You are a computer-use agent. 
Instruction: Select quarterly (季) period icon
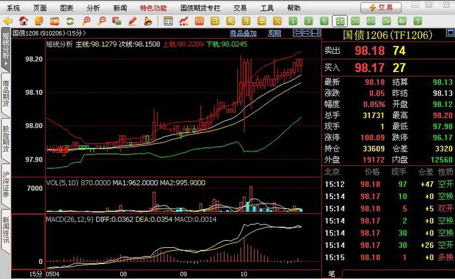point(262,21)
